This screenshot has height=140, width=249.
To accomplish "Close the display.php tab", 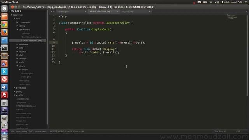I will click(149, 12).
